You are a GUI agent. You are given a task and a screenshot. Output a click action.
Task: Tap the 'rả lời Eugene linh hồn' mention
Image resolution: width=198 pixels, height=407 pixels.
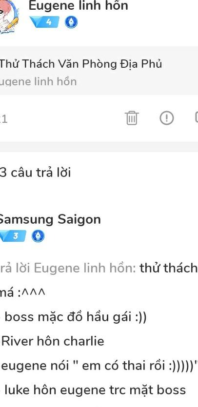pyautogui.click(x=68, y=268)
